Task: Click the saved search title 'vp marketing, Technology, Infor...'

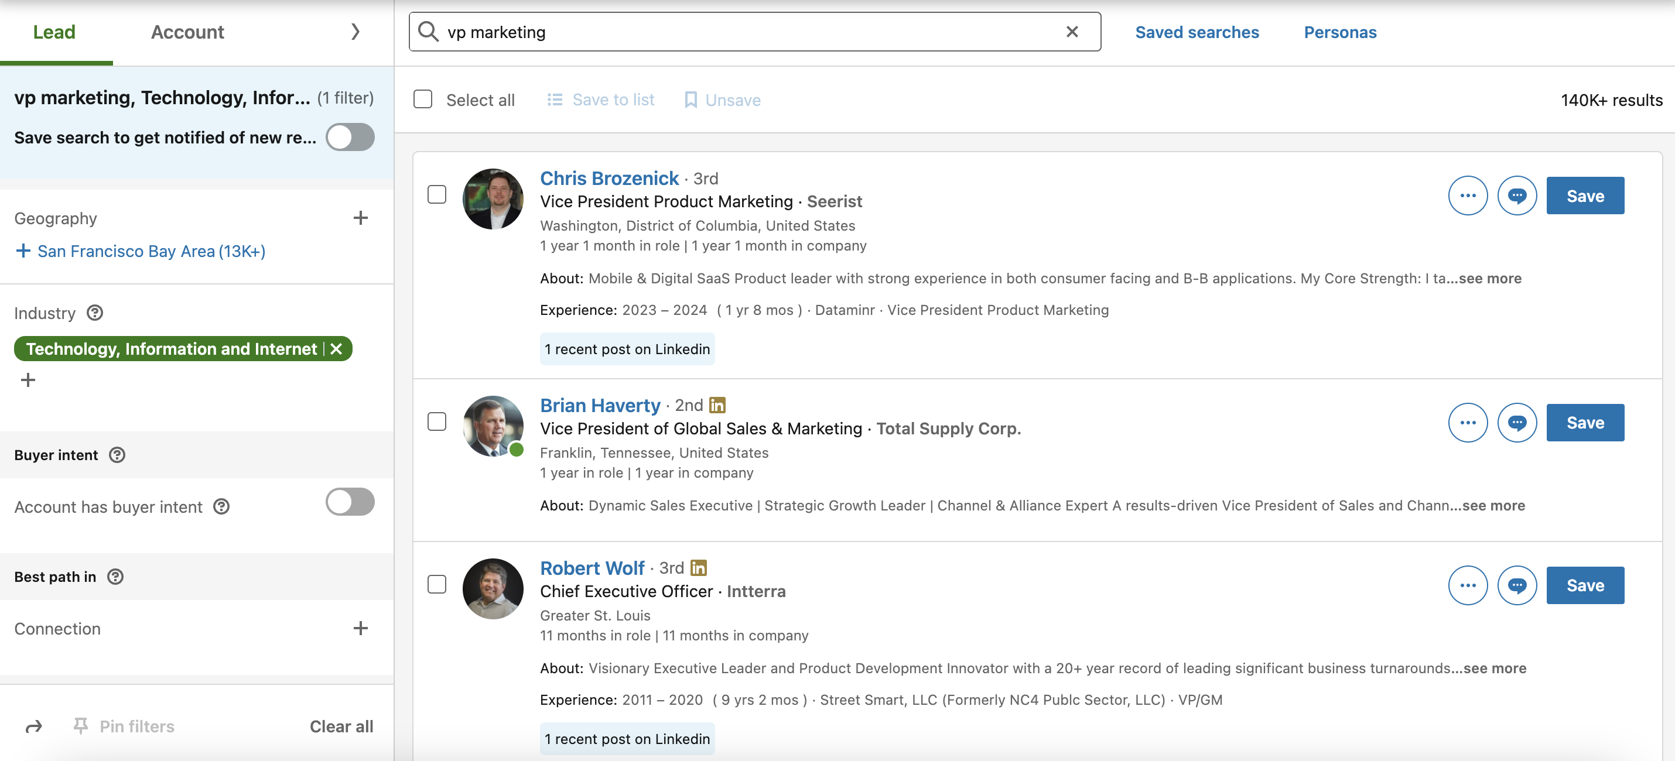Action: (162, 98)
